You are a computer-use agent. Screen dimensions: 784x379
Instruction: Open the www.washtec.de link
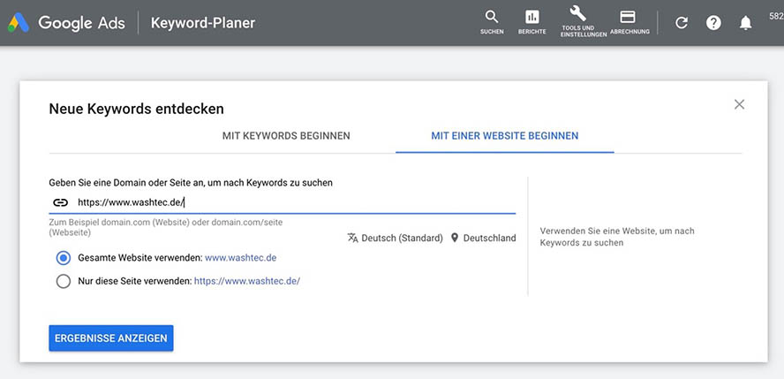240,258
